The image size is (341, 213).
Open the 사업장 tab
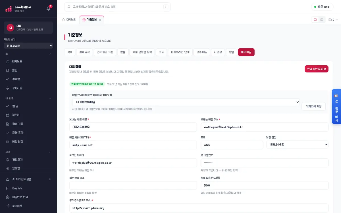(218, 52)
